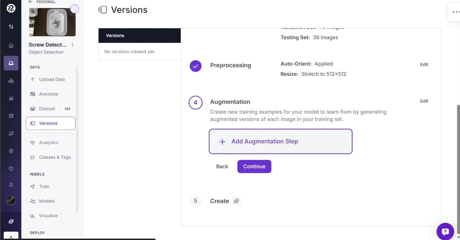Open notifications bell icon
Screen dimensions: 460x240
tap(11, 185)
